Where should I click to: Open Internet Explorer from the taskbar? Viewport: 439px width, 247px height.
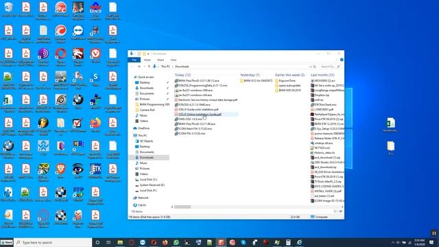click(299, 242)
